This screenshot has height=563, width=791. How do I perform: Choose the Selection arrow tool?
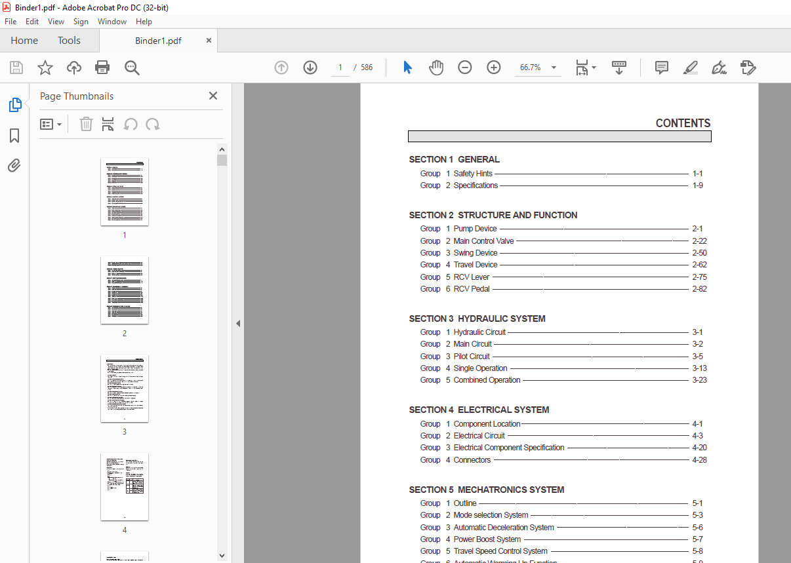407,68
